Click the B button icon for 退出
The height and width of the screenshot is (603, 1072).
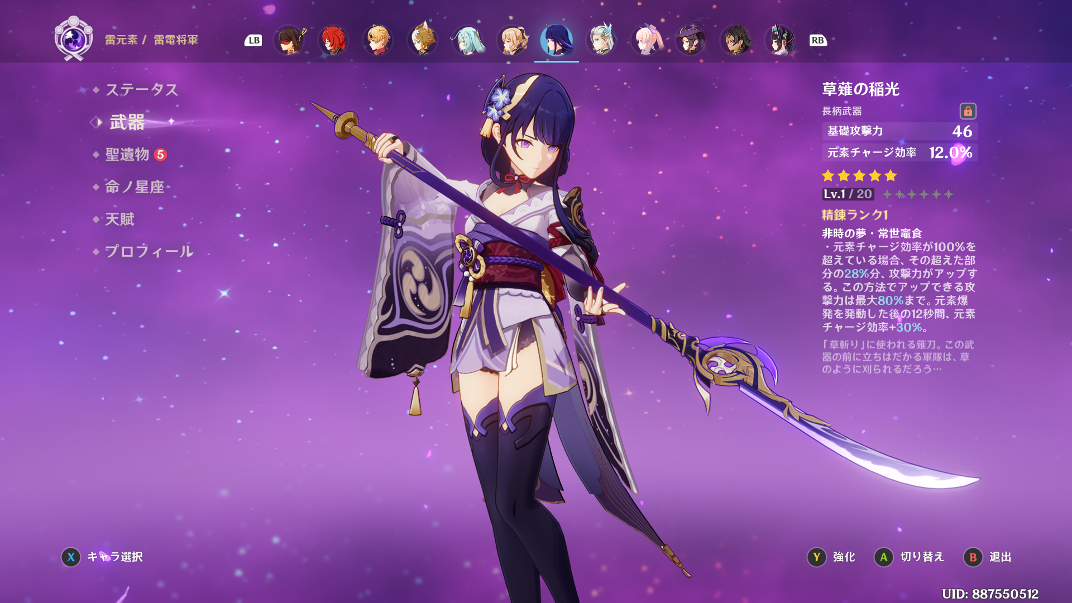[973, 557]
